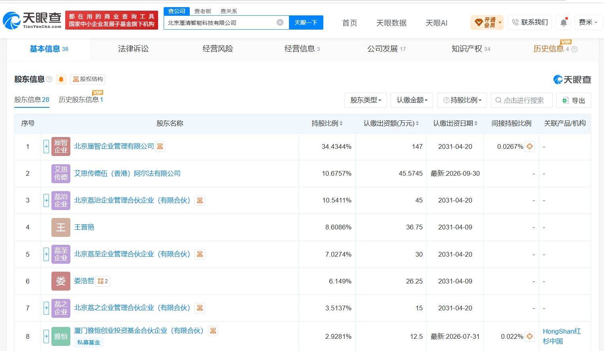Click the help icon next to 股东信息 heading
Viewport: 604px width, 351px height.
pyautogui.click(x=49, y=79)
